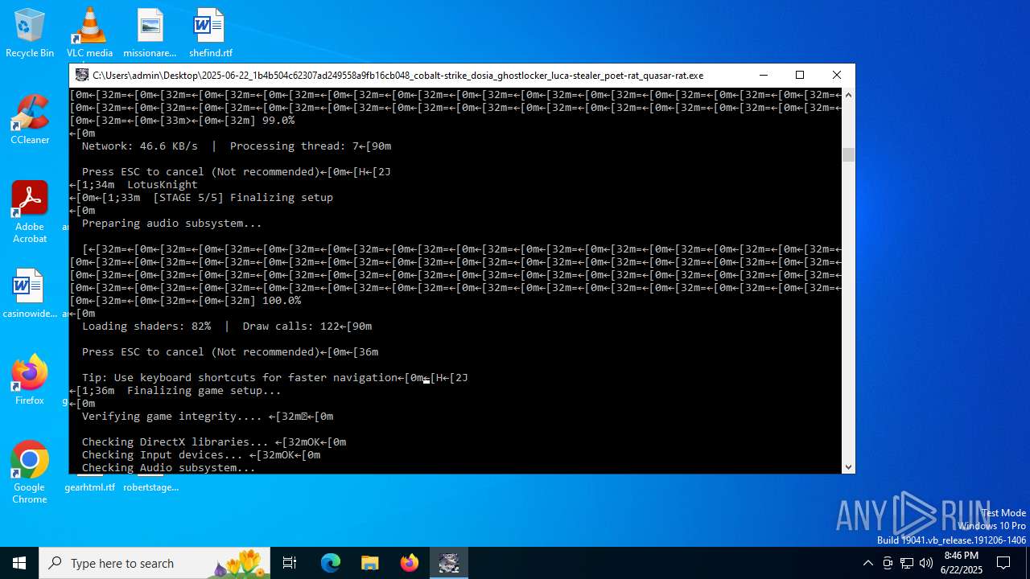Click the console scrollbar up arrow
The width and height of the screenshot is (1030, 579).
848,95
